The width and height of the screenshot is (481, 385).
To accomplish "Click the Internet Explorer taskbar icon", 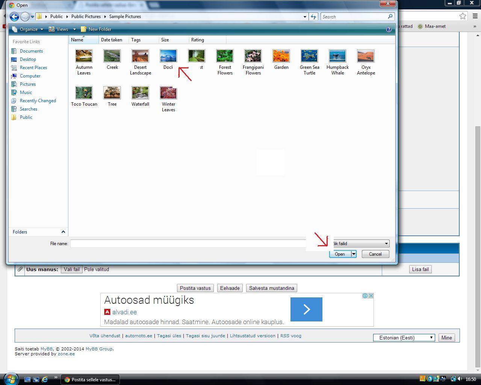I will tap(45, 379).
